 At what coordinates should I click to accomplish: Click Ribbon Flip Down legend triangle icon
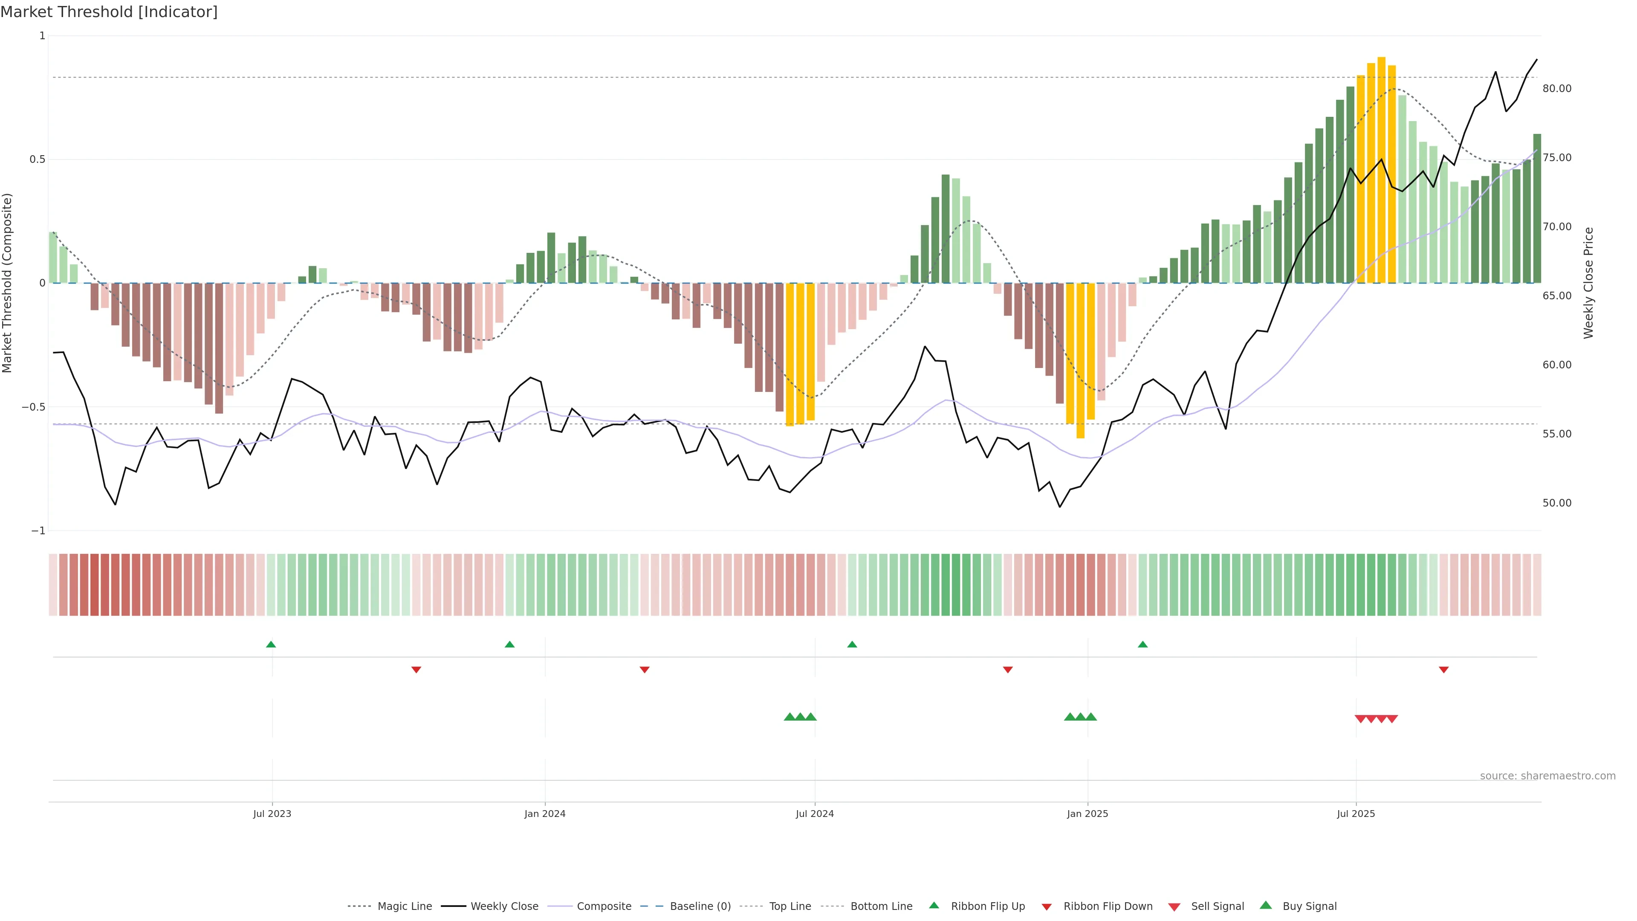[x=1047, y=907]
